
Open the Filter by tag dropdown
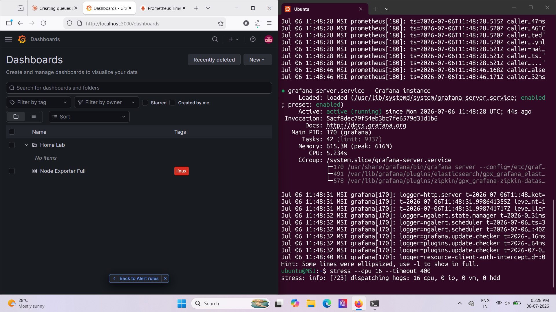[x=39, y=102]
